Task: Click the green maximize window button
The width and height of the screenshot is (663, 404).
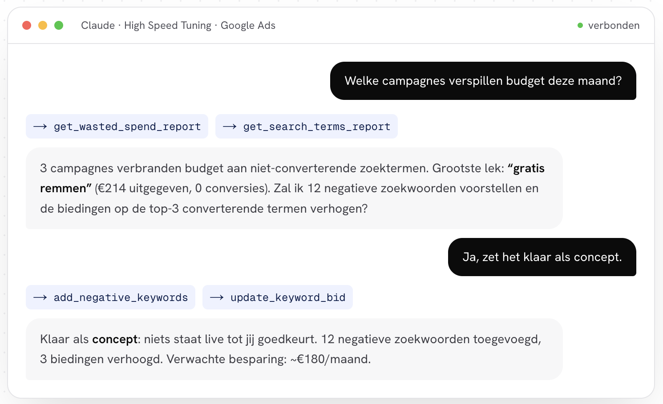Action: pos(59,25)
